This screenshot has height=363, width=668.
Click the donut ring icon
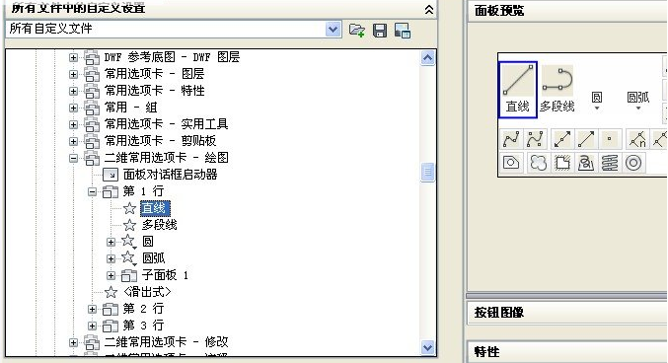[x=633, y=163]
